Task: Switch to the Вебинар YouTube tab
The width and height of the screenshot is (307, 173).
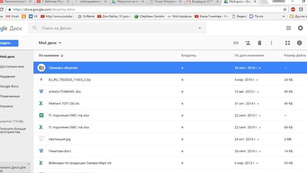Action: point(53,2)
